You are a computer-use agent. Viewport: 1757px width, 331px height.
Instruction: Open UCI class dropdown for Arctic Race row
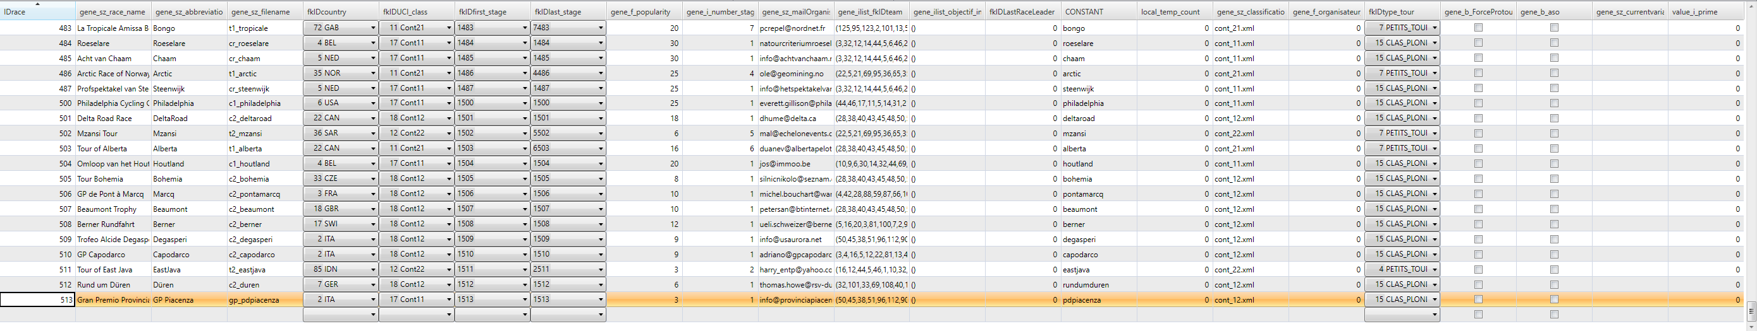click(448, 73)
